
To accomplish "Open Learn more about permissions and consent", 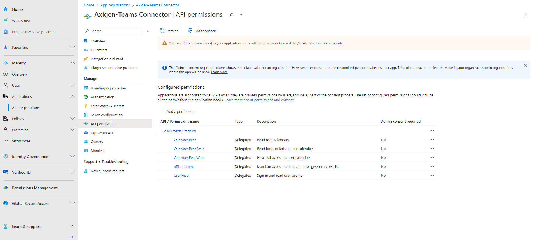I will [x=259, y=100].
